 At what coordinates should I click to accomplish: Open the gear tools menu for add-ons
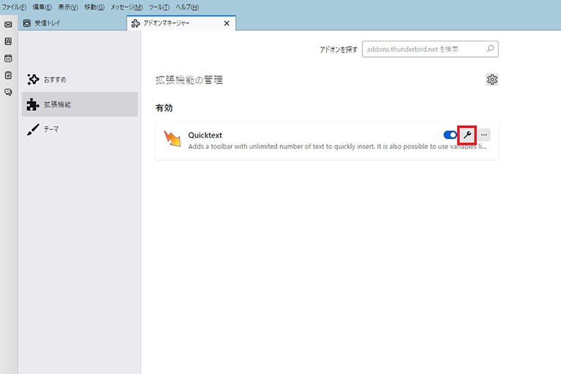[x=492, y=80]
